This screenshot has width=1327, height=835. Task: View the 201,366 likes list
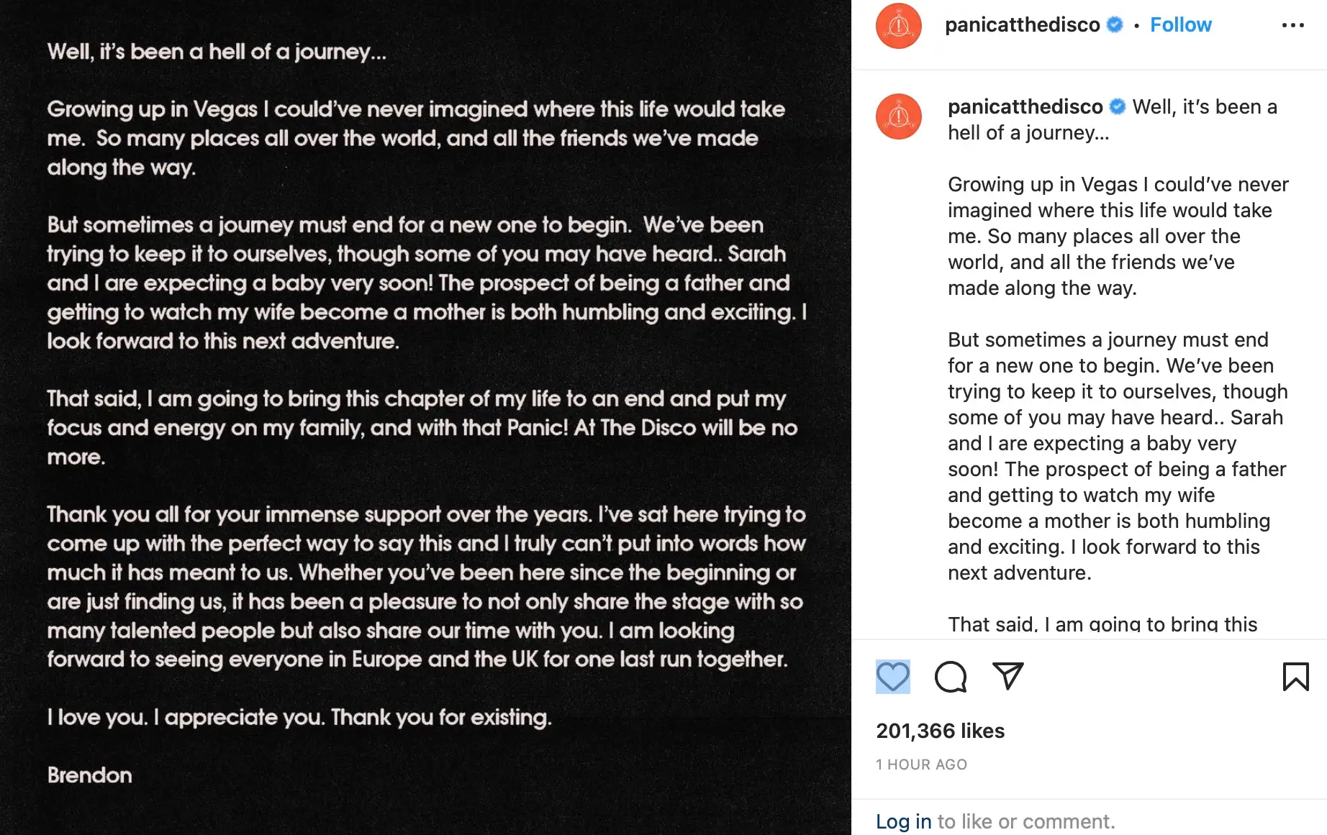pyautogui.click(x=940, y=731)
